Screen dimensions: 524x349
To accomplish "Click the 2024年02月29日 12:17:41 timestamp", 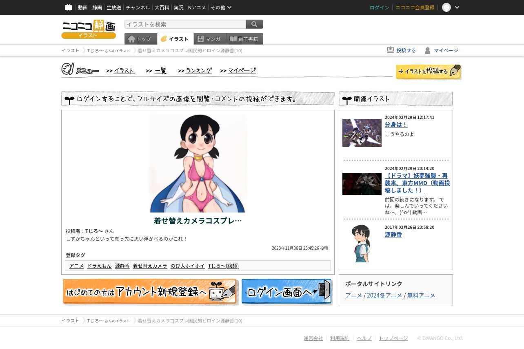I will [409, 117].
